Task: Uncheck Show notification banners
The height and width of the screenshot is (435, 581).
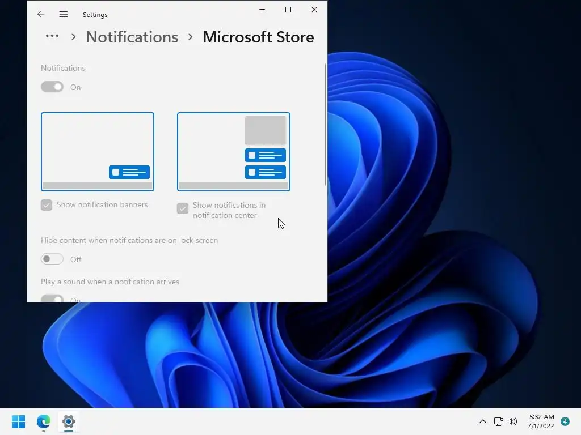Action: point(47,205)
